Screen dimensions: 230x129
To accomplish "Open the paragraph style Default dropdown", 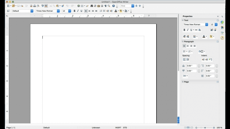I will click(32, 11).
